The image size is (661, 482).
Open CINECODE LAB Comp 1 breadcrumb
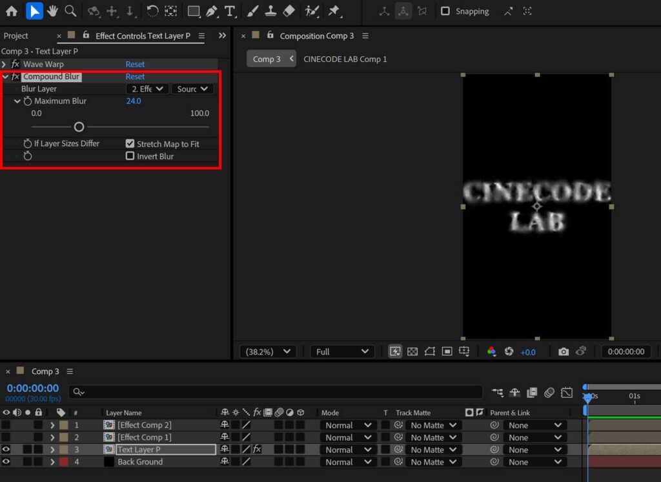click(345, 59)
